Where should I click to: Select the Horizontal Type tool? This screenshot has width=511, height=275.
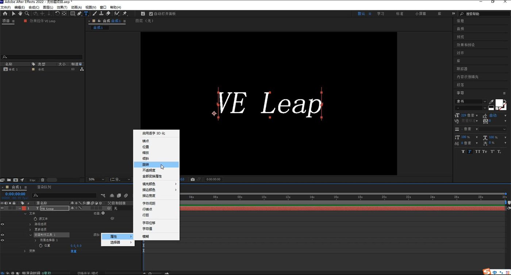coord(86,13)
